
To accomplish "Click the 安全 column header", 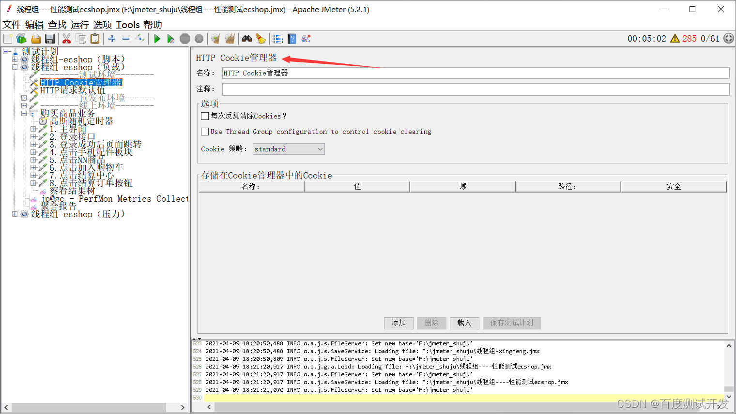I will coord(674,187).
